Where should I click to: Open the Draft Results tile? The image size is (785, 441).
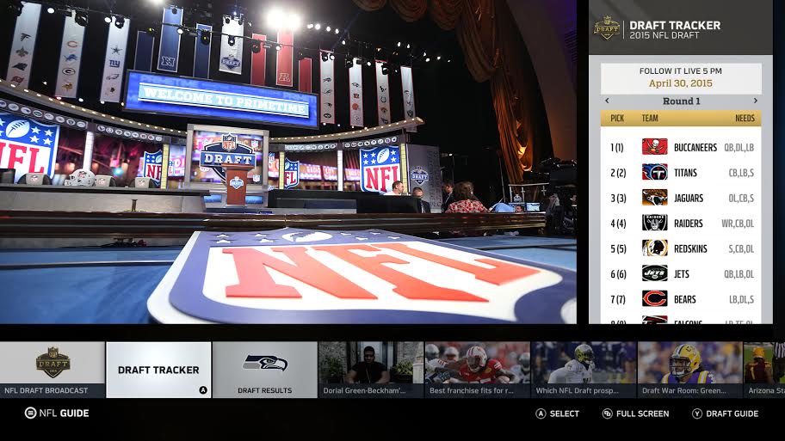265,370
